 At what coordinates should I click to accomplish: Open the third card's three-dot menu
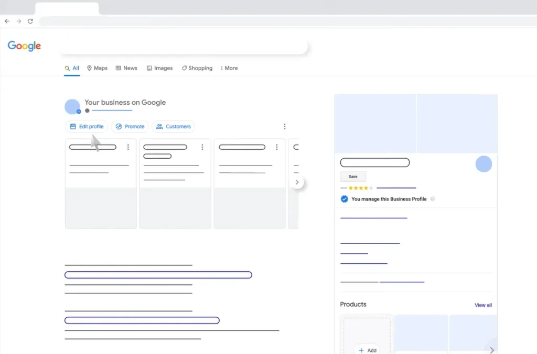point(277,147)
